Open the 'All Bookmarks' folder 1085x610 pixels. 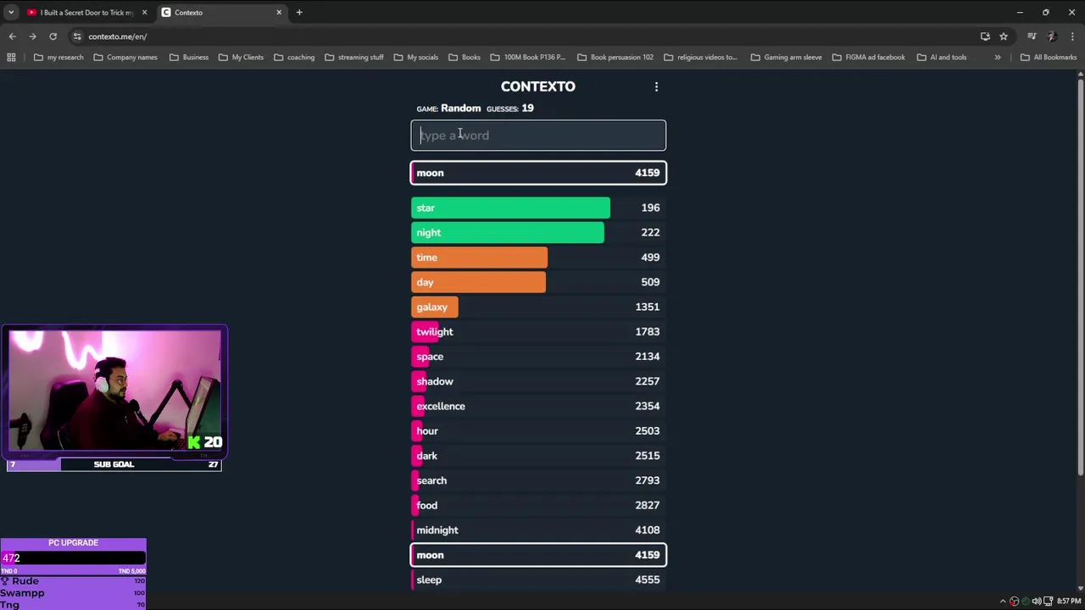click(x=1049, y=58)
